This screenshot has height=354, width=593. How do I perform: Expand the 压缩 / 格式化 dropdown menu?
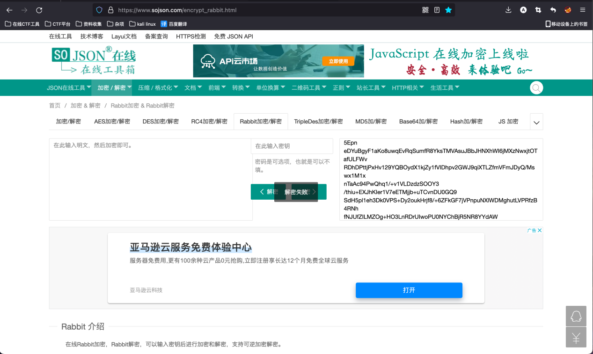point(158,88)
